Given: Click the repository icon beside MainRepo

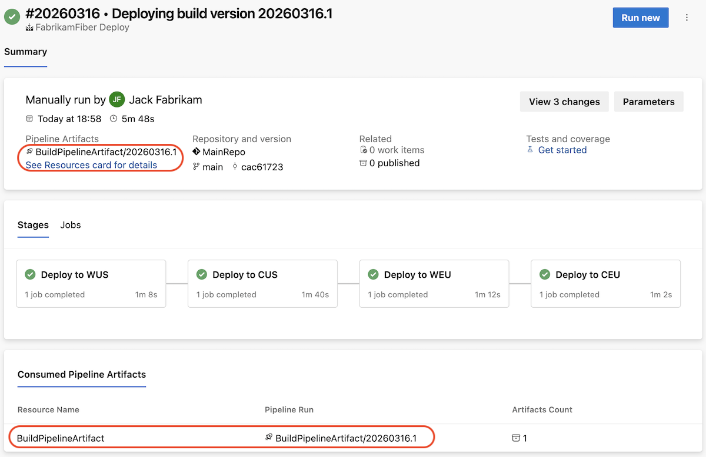Looking at the screenshot, I should tap(197, 152).
